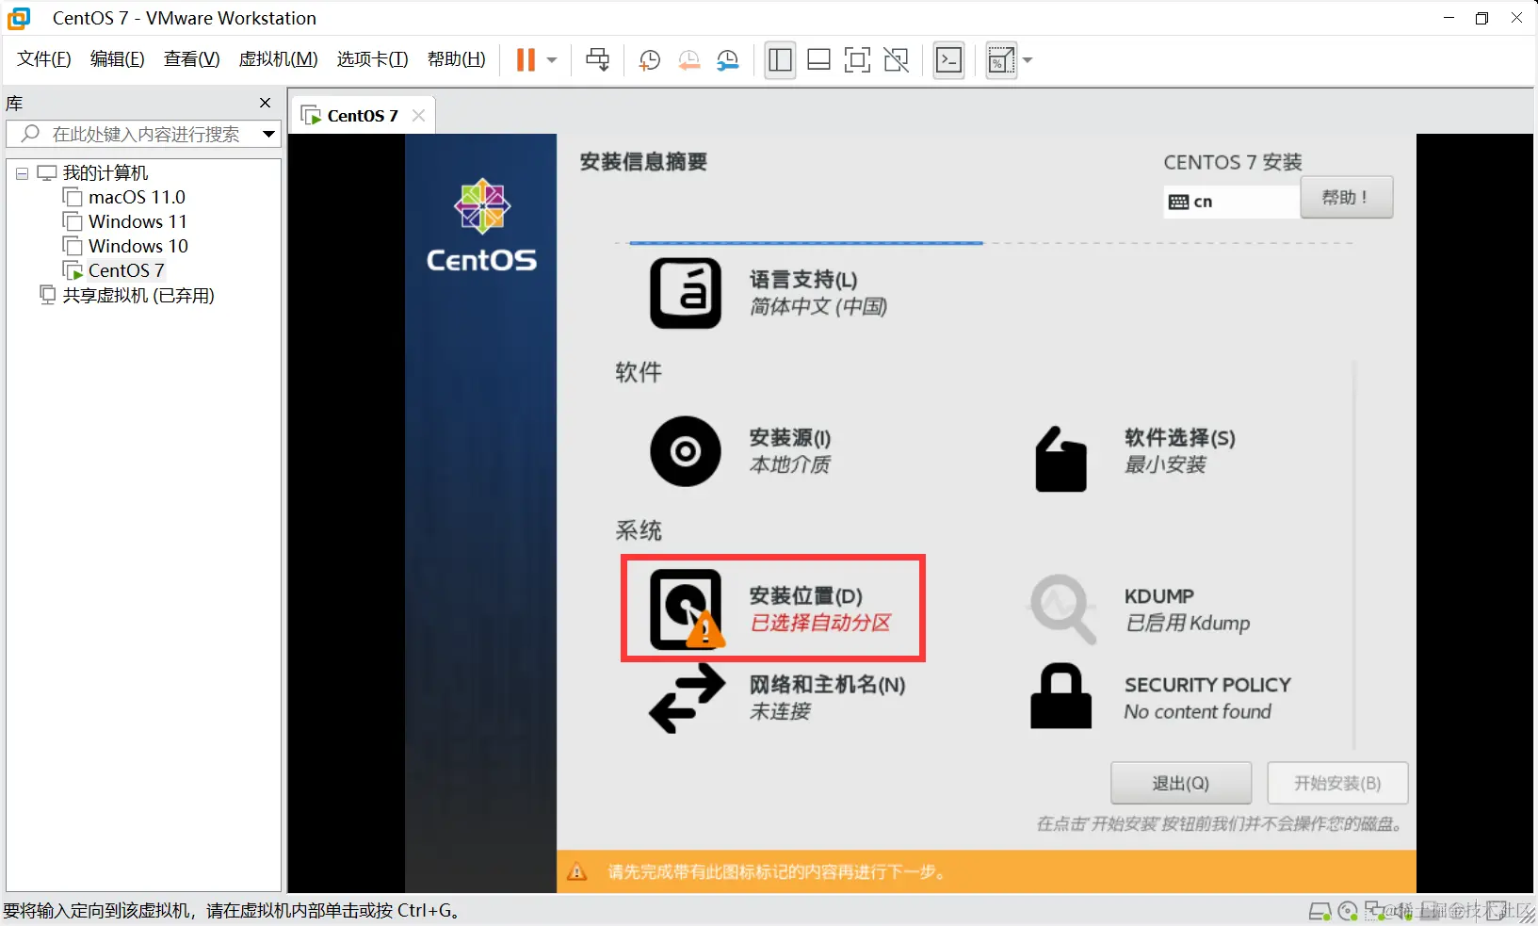Open the snapshot manager icon
This screenshot has height=926, width=1538.
[x=728, y=60]
